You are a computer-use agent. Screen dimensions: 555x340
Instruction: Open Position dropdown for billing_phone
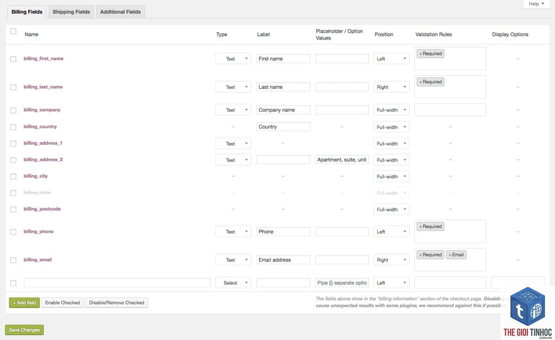(391, 231)
